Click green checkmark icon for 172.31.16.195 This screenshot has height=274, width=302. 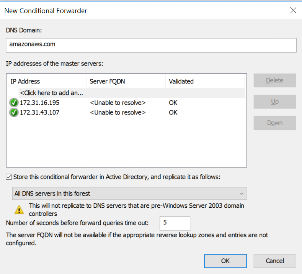(x=14, y=103)
